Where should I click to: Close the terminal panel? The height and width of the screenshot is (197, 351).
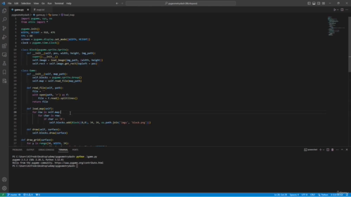[x=347, y=149]
